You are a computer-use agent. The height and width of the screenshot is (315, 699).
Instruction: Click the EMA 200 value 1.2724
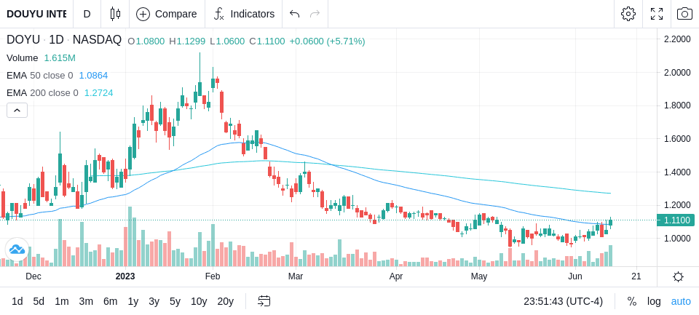click(x=98, y=92)
